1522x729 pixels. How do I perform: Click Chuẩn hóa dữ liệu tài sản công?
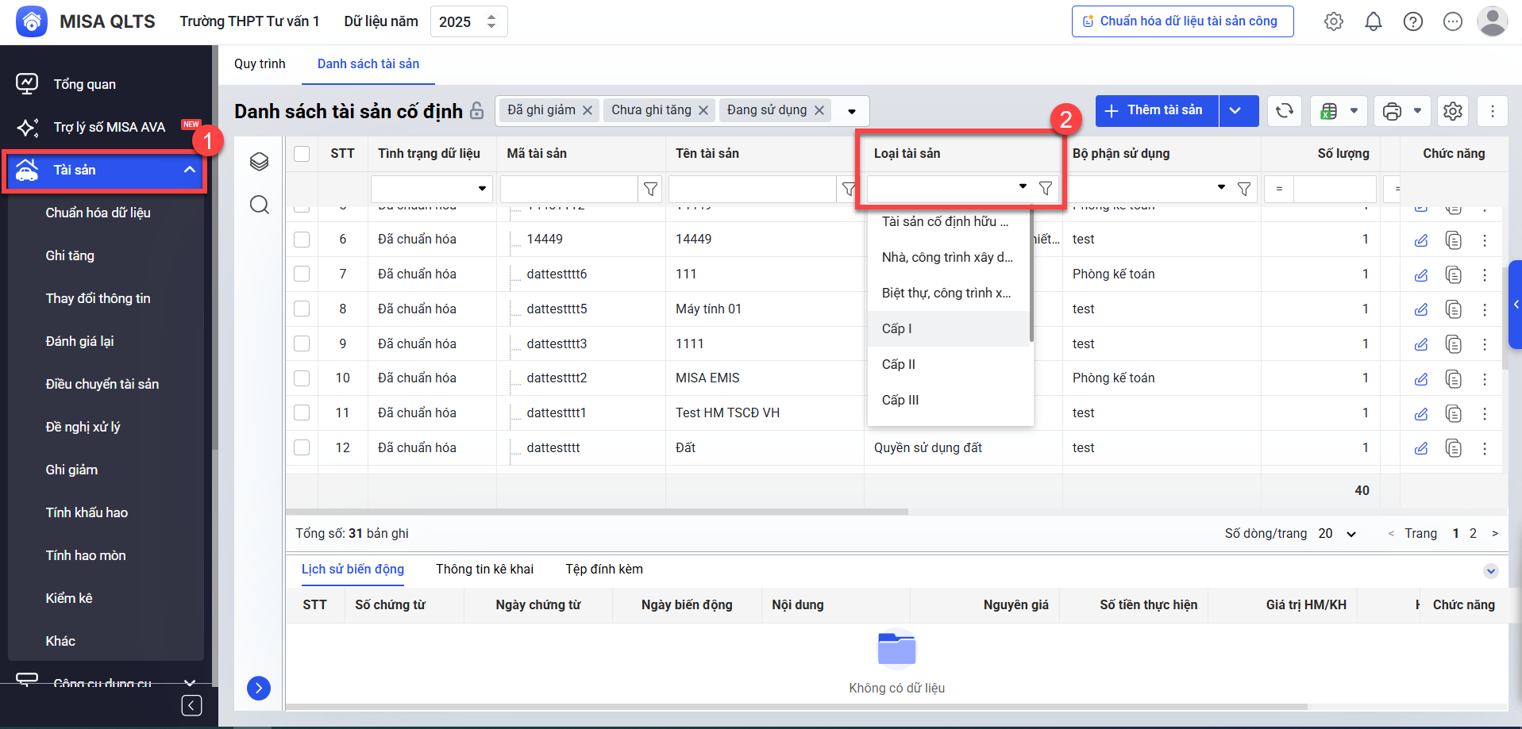[x=1182, y=21]
